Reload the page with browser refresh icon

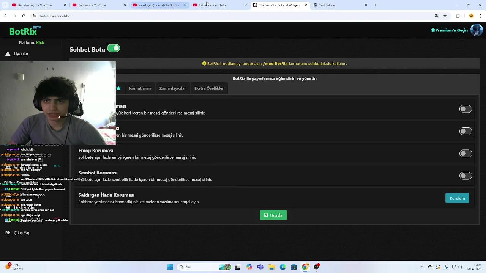pos(24,16)
